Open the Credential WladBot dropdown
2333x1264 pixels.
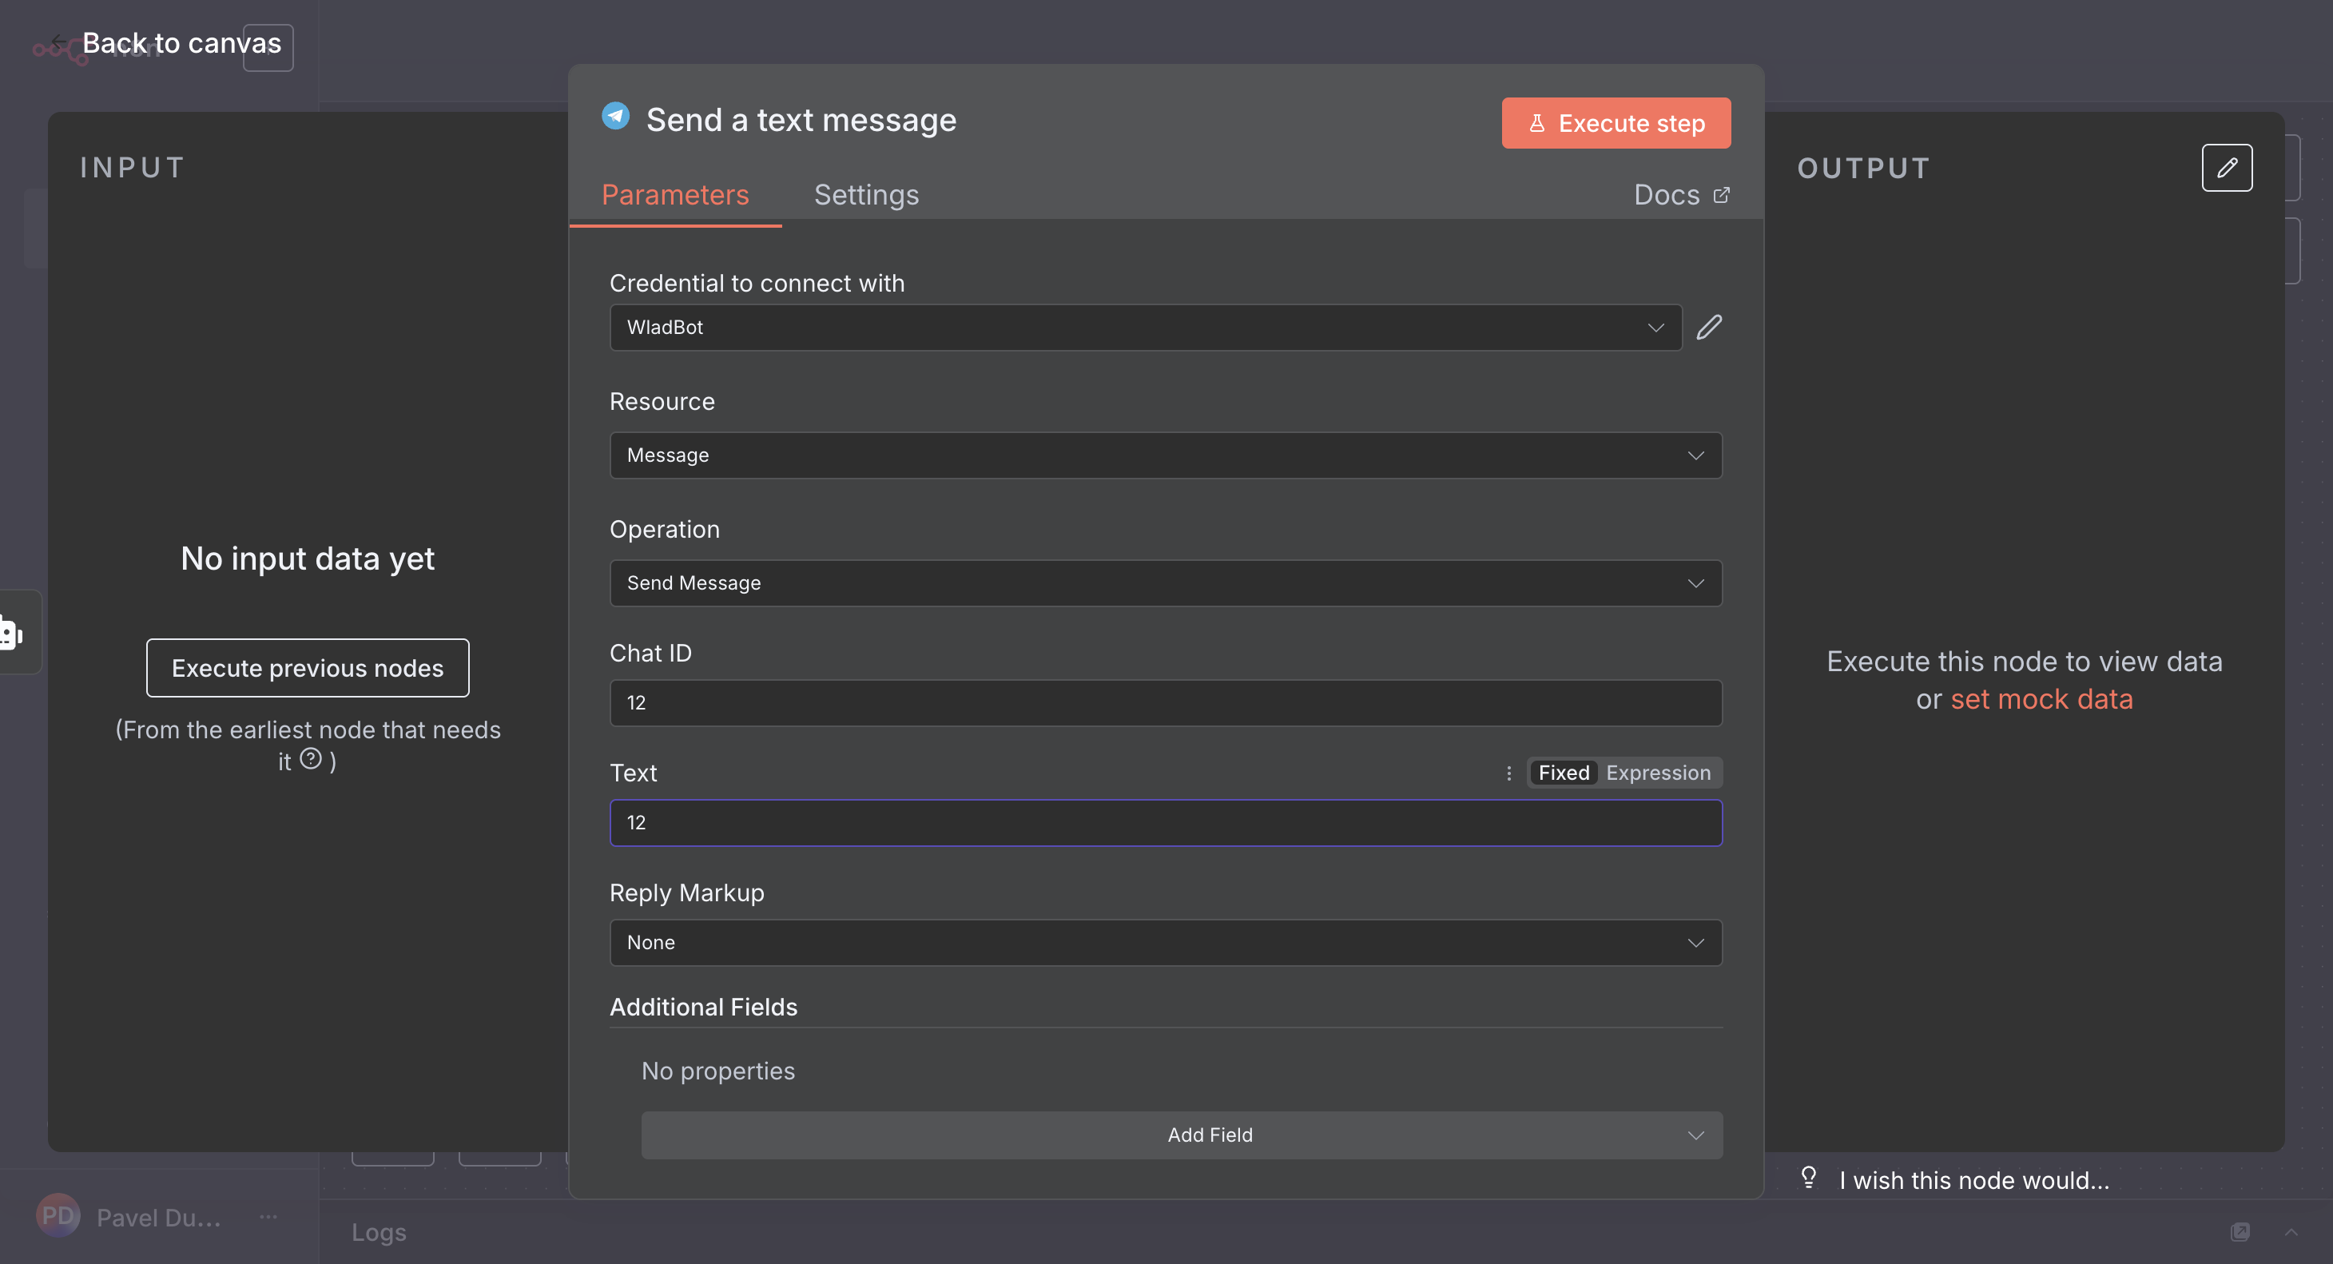click(x=1145, y=327)
